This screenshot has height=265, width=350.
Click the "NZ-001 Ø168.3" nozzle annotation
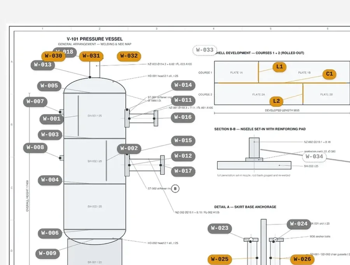point(191,108)
